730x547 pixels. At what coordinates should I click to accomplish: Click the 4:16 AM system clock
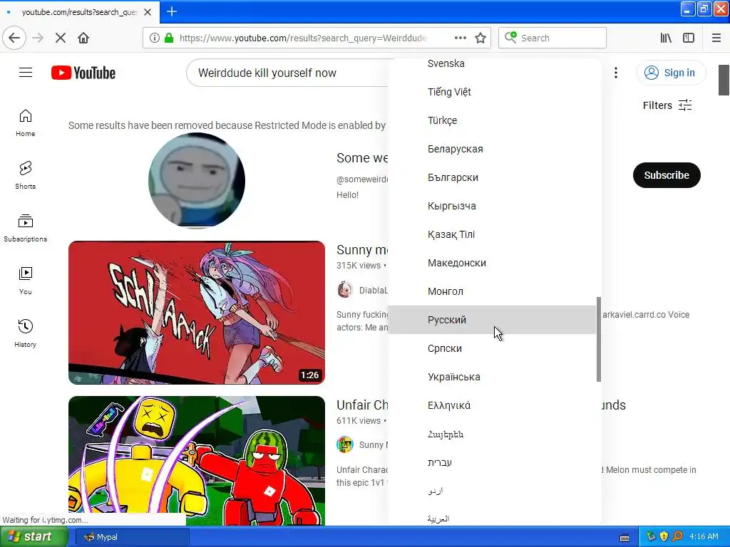click(x=704, y=537)
